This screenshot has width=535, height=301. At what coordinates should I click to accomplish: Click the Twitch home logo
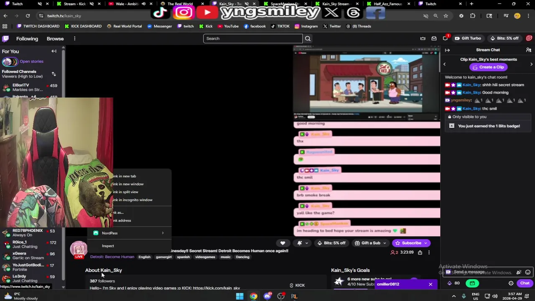[5, 38]
